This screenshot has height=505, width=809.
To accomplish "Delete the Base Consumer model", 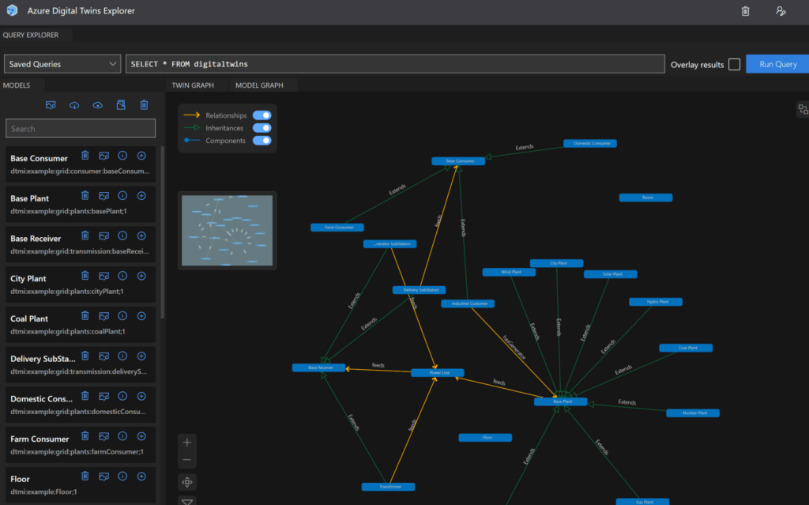I will click(85, 156).
